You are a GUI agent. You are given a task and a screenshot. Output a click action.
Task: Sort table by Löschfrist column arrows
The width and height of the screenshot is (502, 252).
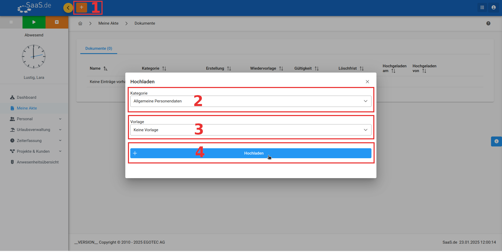362,69
